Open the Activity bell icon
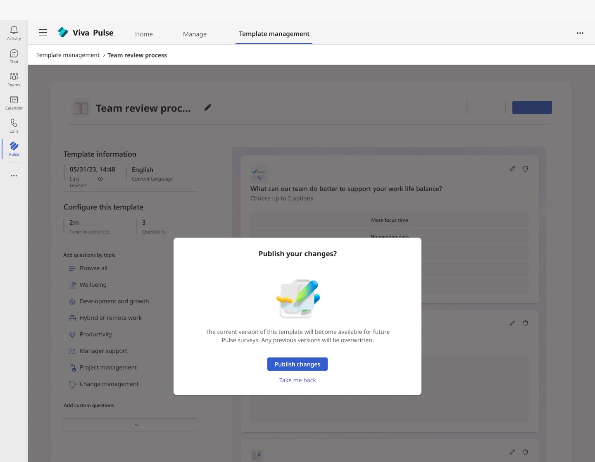 pos(14,33)
